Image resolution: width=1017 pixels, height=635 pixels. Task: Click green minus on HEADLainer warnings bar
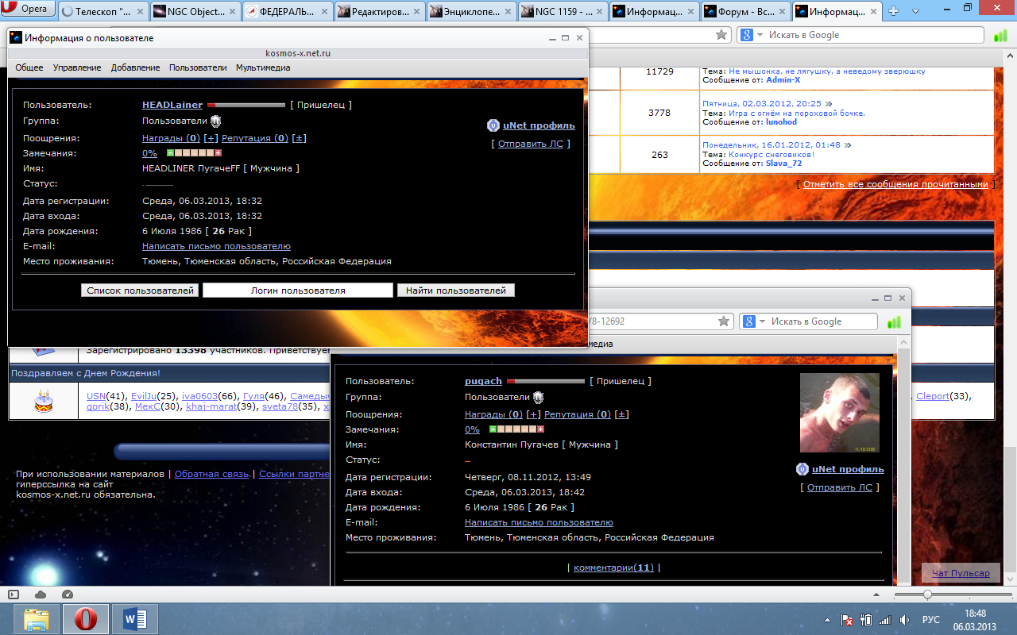(170, 153)
